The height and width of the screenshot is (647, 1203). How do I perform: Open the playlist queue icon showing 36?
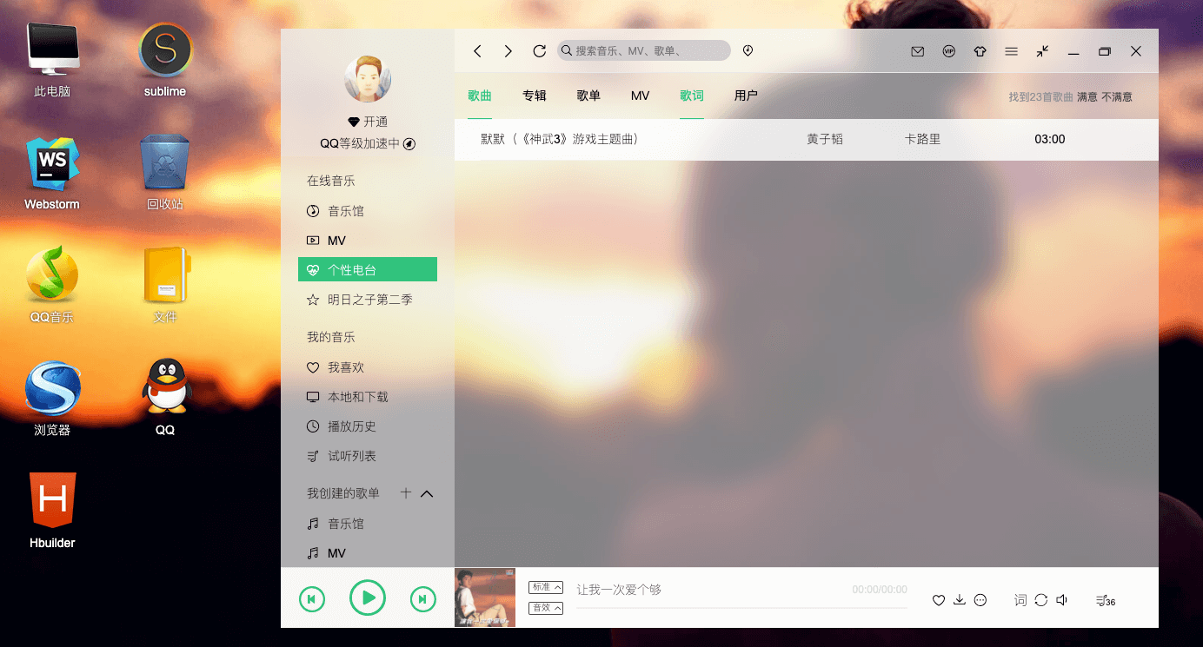[1105, 600]
